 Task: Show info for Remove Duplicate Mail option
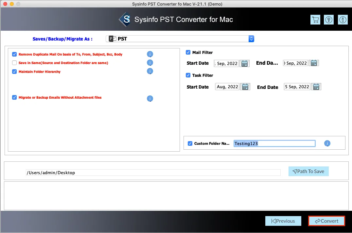pyautogui.click(x=150, y=54)
